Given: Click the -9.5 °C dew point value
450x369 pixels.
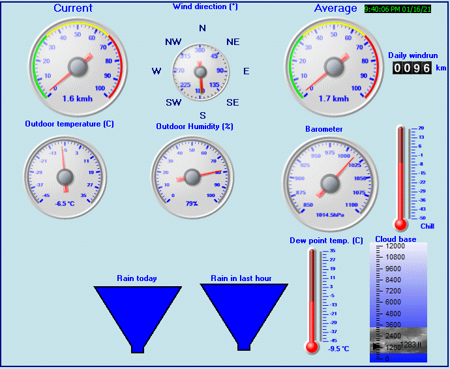Looking at the screenshot, I should click(x=338, y=349).
